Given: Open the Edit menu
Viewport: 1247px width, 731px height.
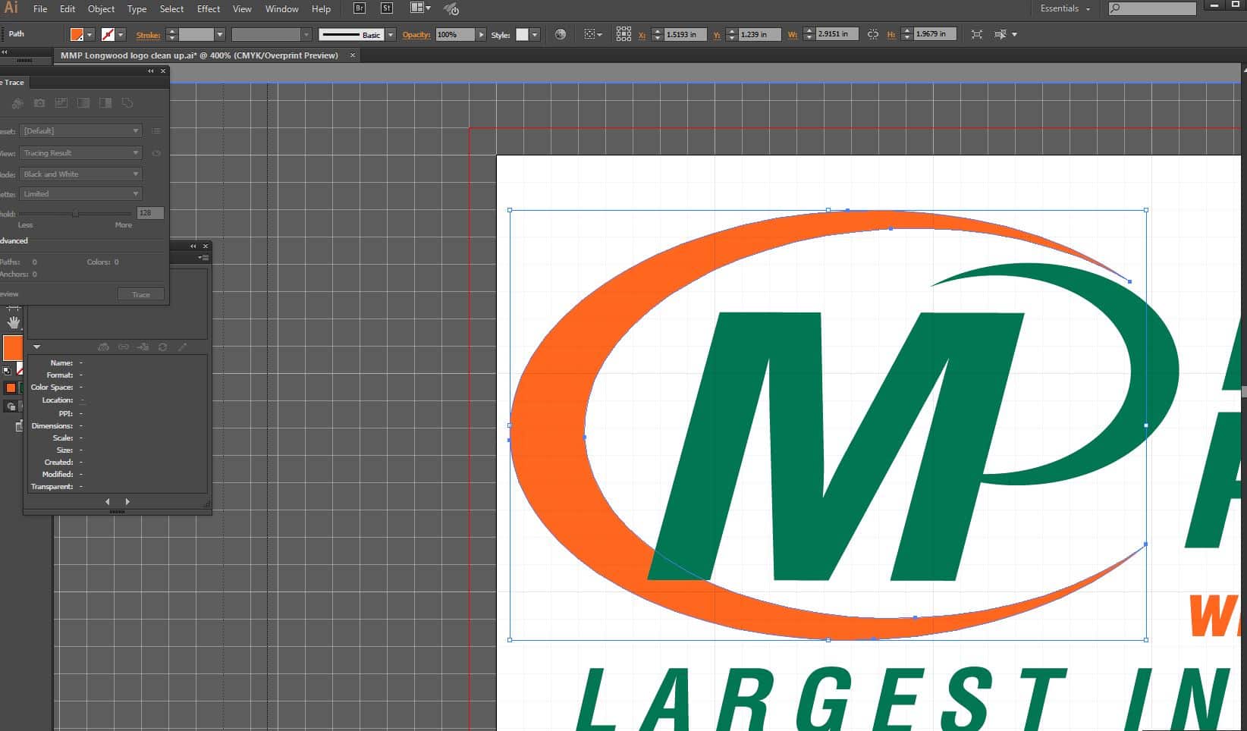Looking at the screenshot, I should click(68, 9).
